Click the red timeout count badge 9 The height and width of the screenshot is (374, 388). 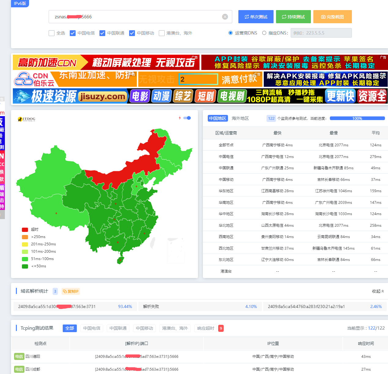[221, 328]
